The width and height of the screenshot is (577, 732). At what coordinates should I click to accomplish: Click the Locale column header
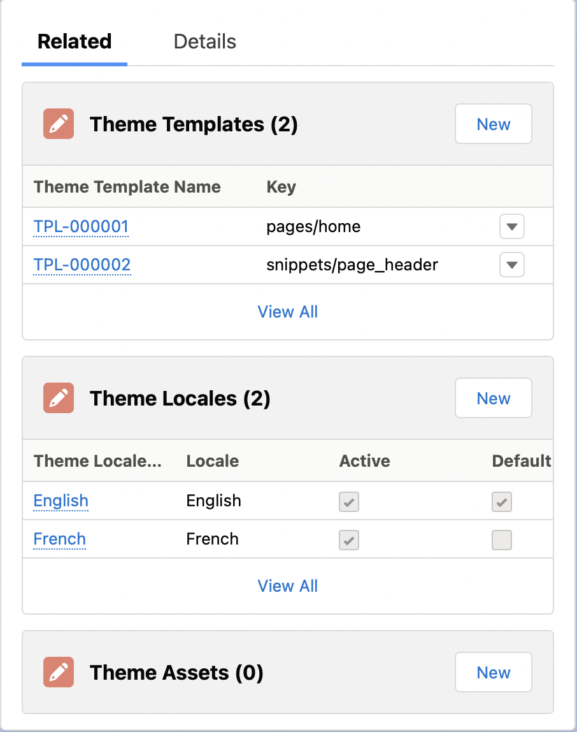pyautogui.click(x=213, y=461)
